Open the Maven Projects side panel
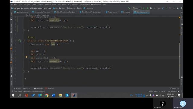193x109 pixels. click(x=182, y=29)
